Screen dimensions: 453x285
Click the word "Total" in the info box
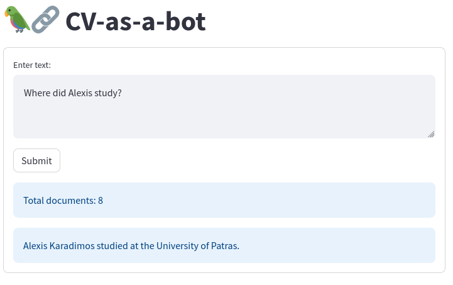pos(33,201)
